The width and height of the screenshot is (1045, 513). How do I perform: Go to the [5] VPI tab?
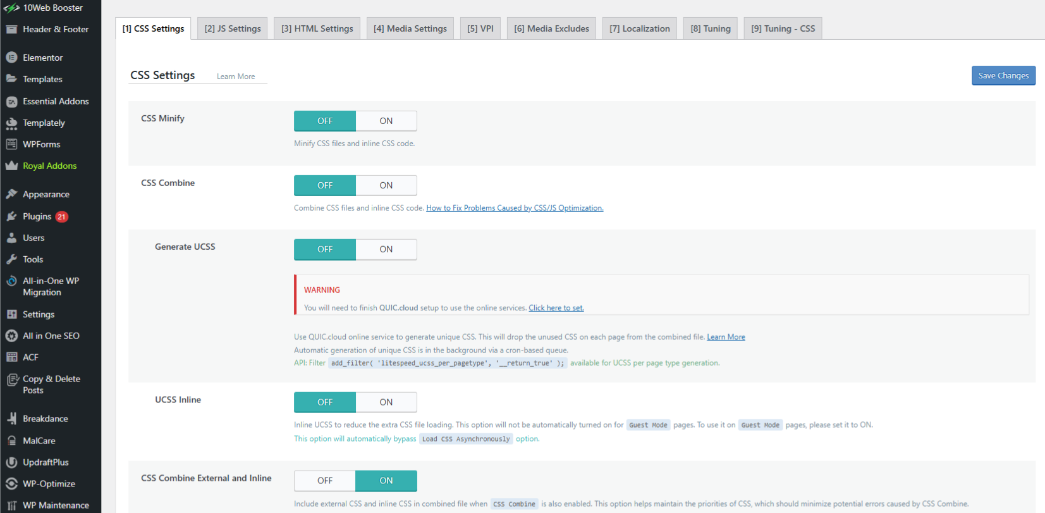point(480,28)
